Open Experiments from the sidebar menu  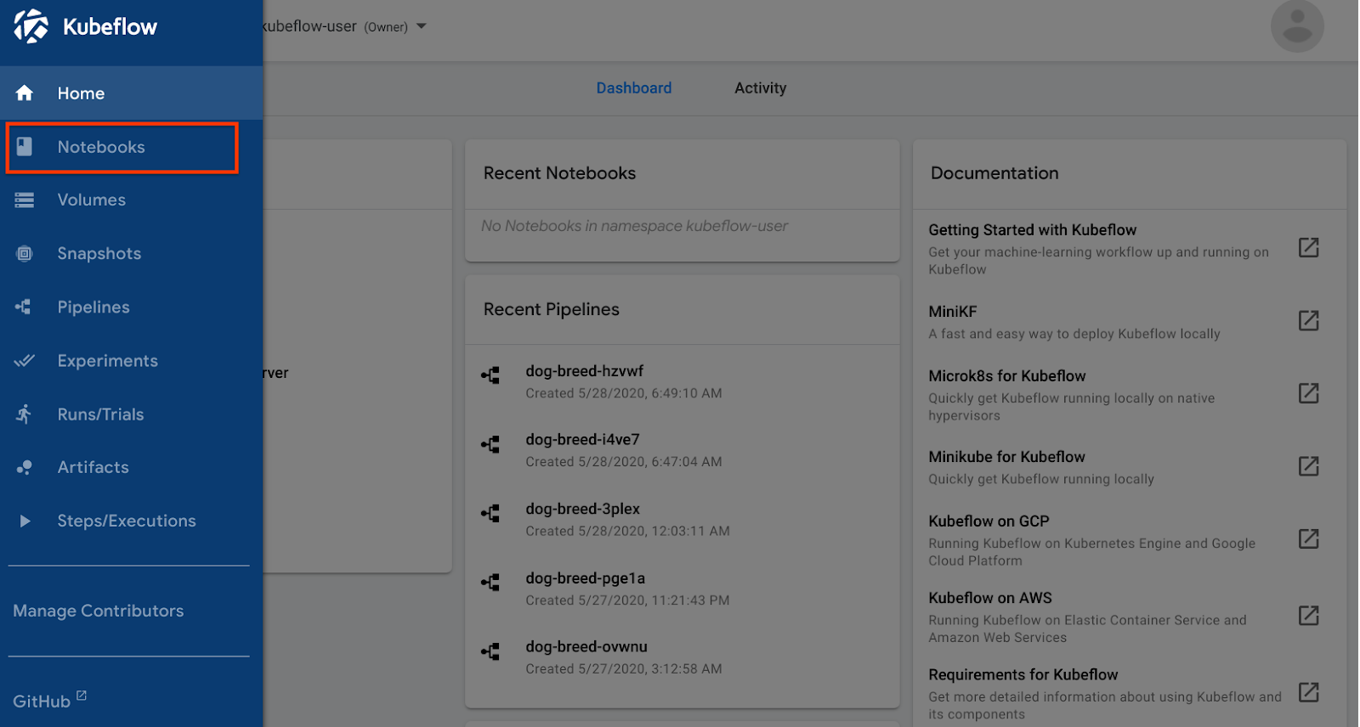point(107,361)
